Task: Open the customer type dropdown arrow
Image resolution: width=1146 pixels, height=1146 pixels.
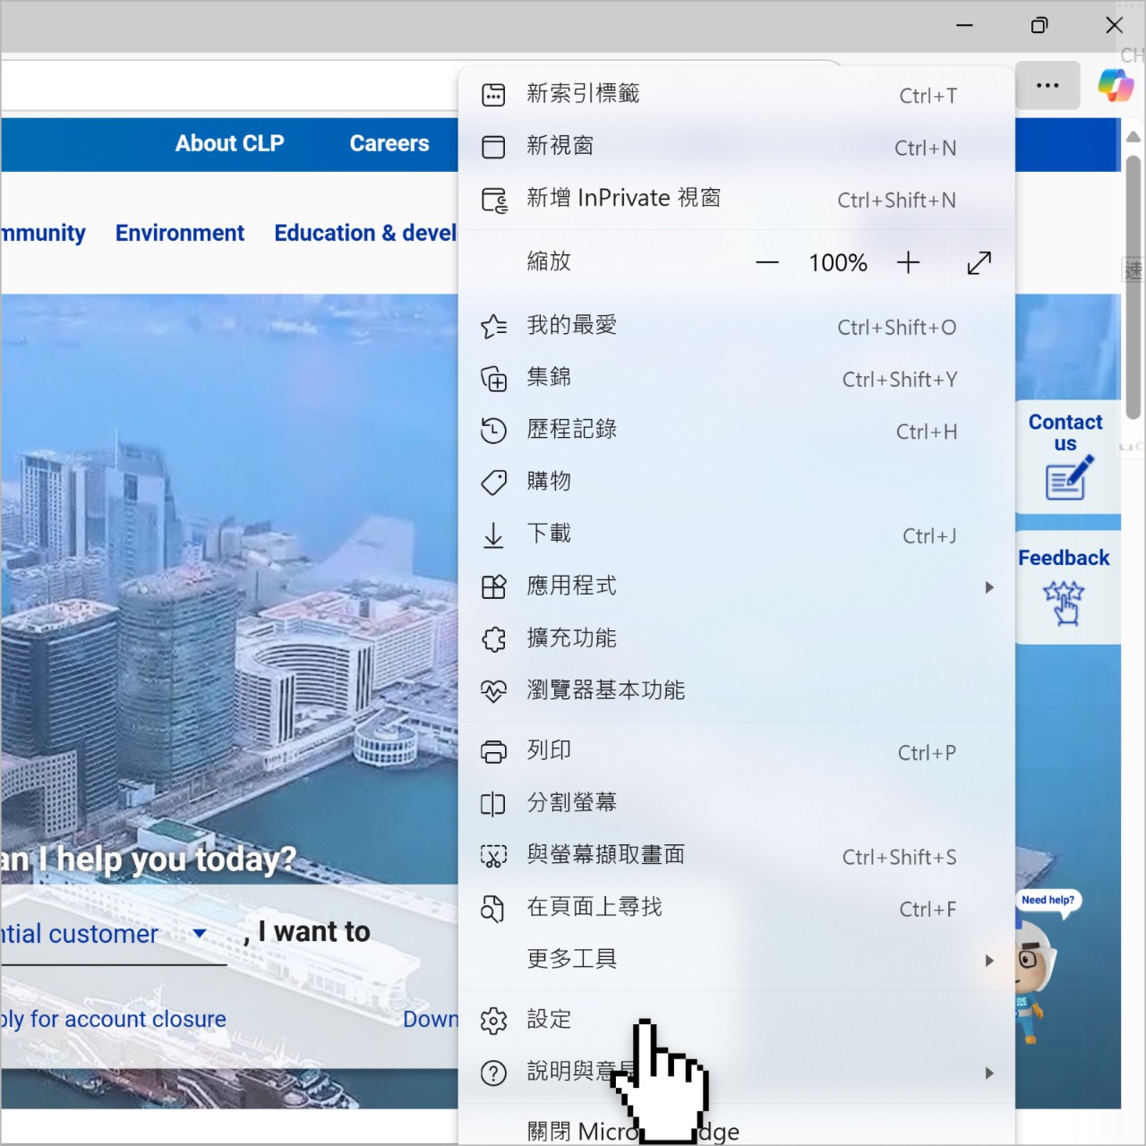Action: point(200,934)
